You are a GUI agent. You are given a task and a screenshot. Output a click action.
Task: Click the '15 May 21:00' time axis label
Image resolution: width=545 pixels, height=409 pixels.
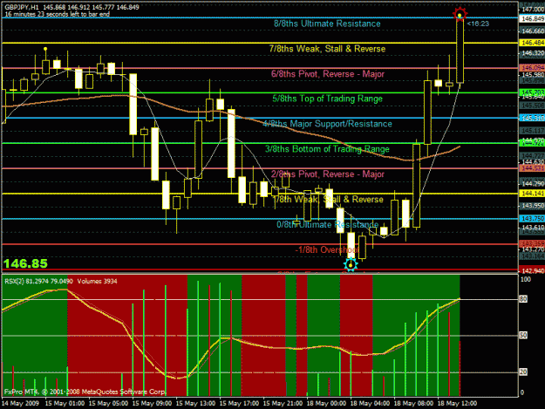pos(283,404)
